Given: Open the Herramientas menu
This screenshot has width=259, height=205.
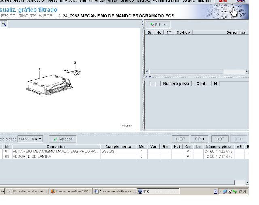Looking at the screenshot, I should pyautogui.click(x=92, y=1).
